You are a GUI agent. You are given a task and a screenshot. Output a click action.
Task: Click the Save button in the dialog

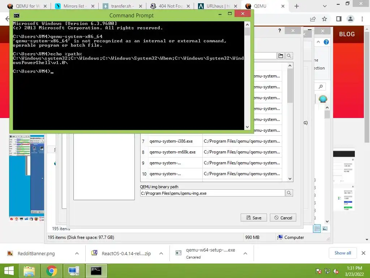(254, 218)
